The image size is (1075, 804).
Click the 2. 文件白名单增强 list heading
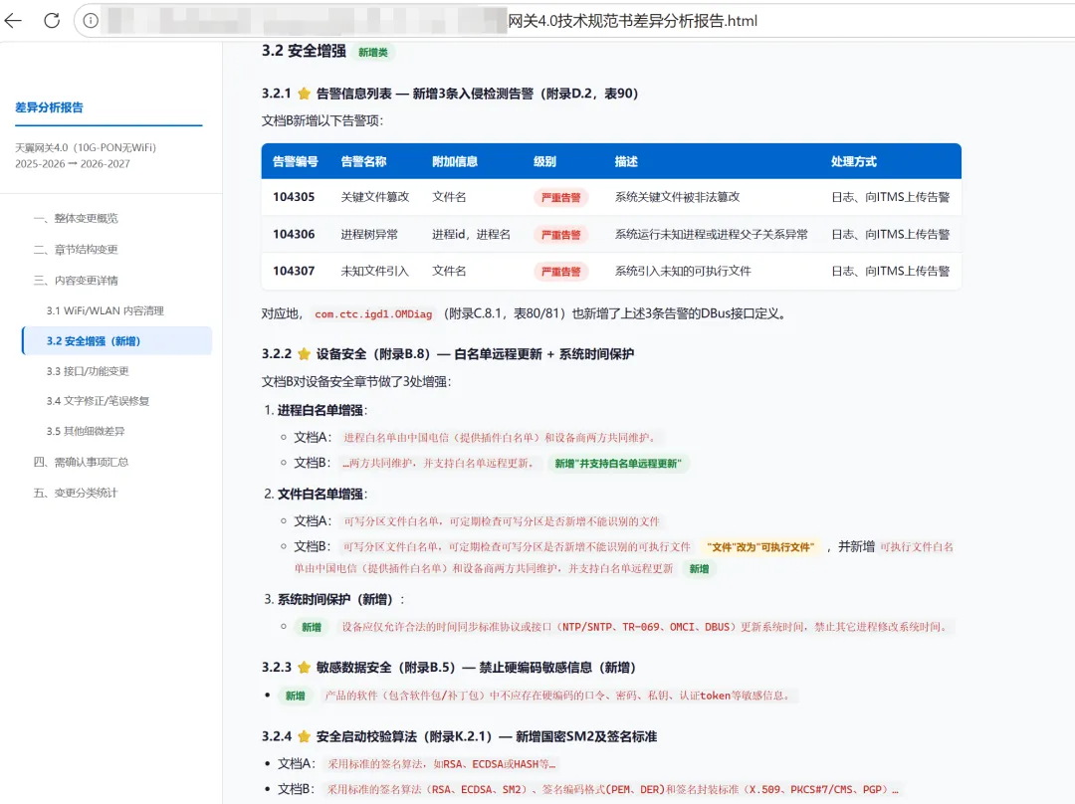(x=316, y=495)
